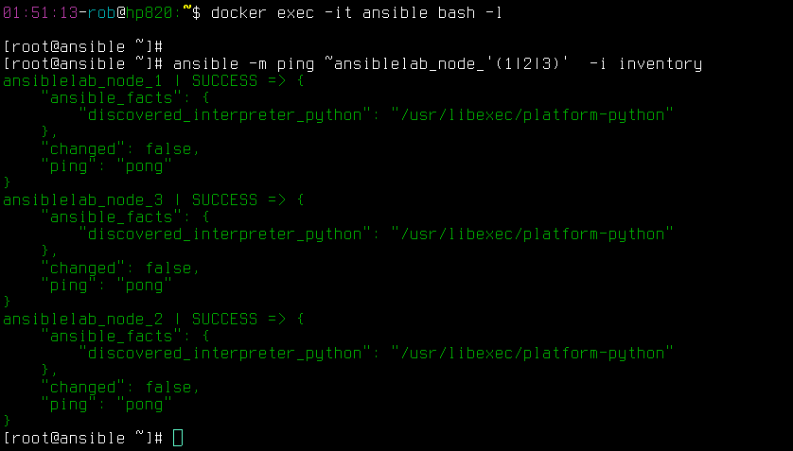Click the empty [root@ansible ~]# prompt line
Image resolution: width=793 pixels, height=451 pixels.
point(83,47)
